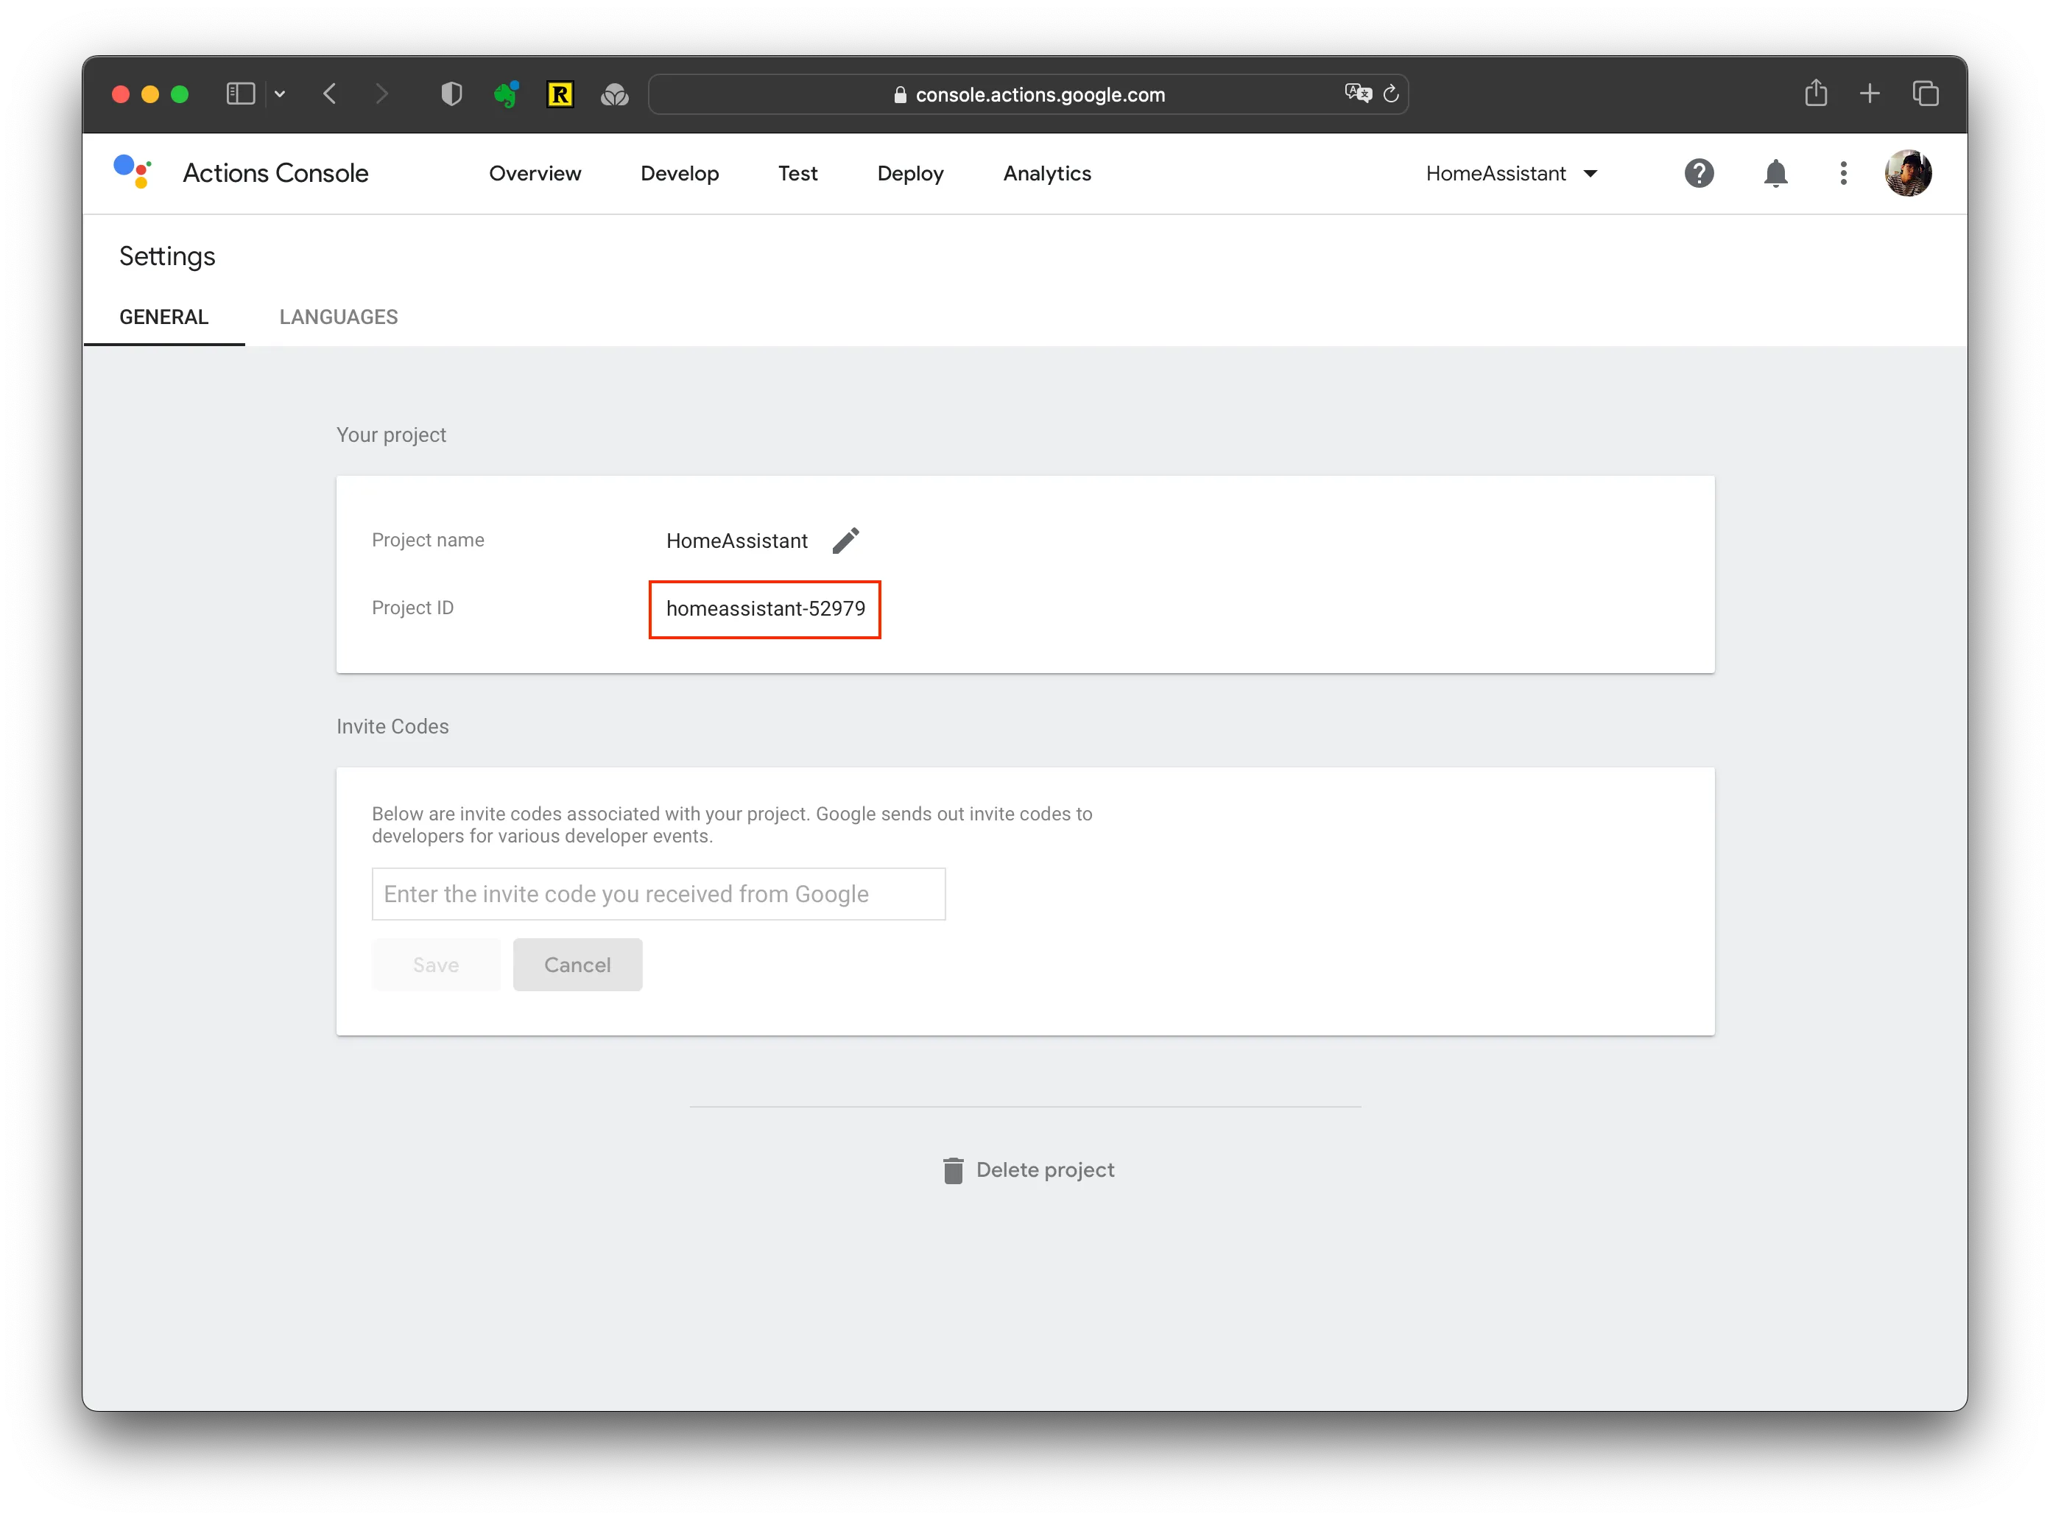Click the Share icon in Safari toolbar
2050x1520 pixels.
click(x=1814, y=92)
